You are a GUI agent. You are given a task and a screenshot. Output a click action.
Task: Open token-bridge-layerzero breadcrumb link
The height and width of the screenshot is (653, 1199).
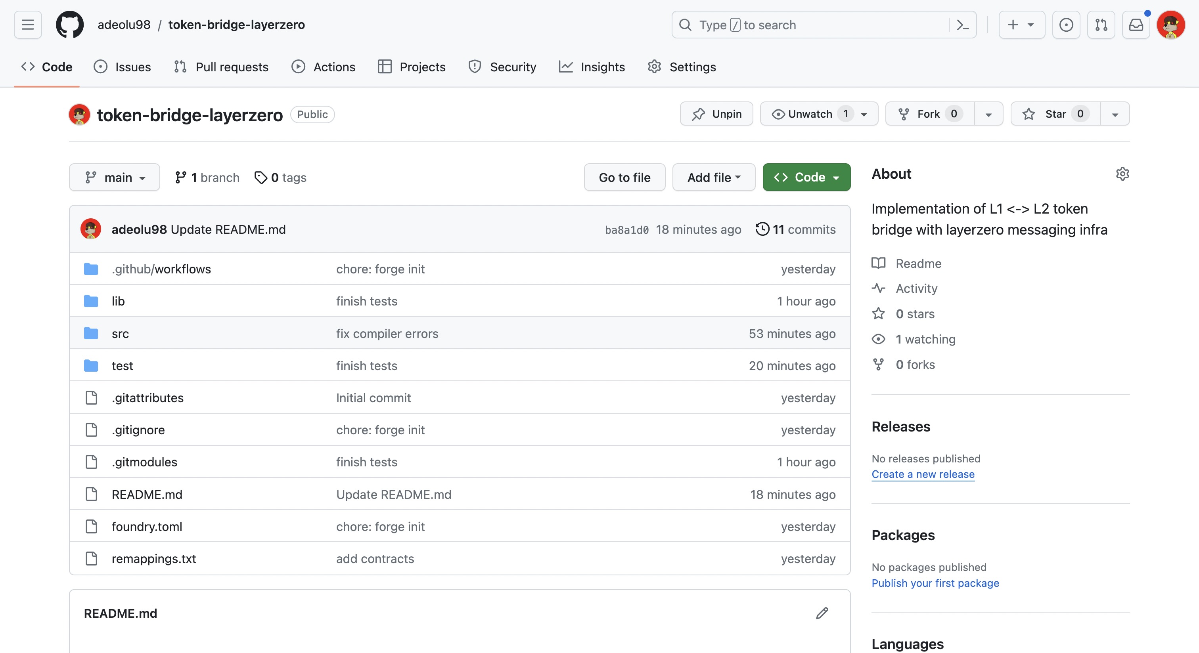236,25
